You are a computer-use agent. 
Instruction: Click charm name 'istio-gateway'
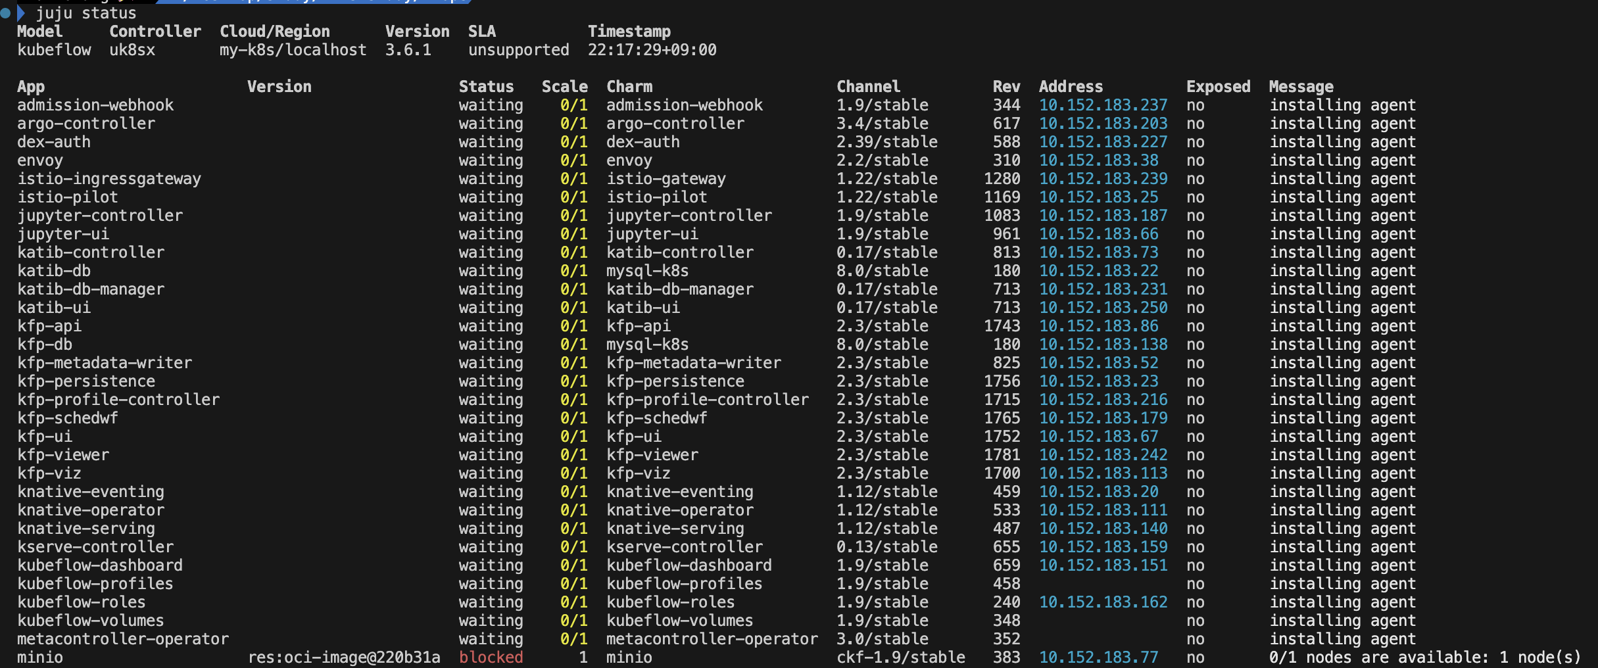point(666,179)
